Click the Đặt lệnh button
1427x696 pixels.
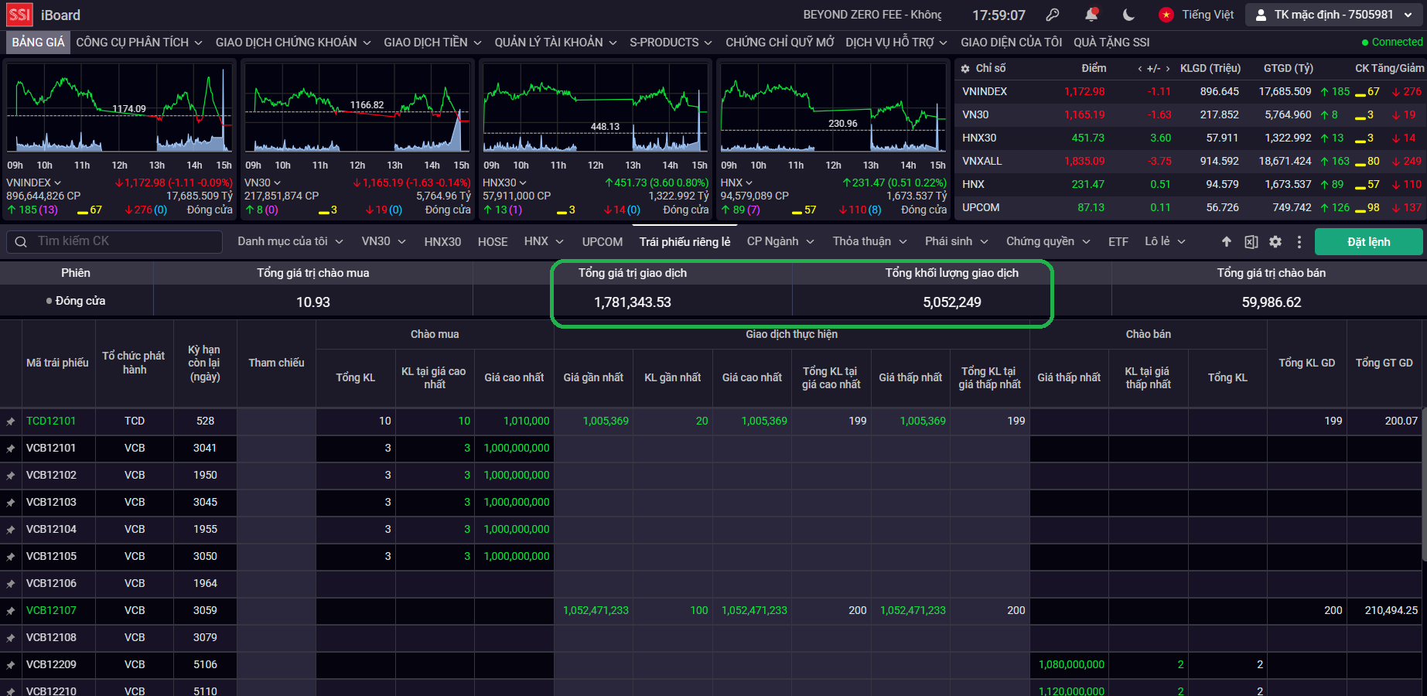(x=1368, y=242)
